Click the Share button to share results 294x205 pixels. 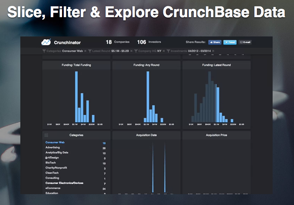click(x=214, y=42)
